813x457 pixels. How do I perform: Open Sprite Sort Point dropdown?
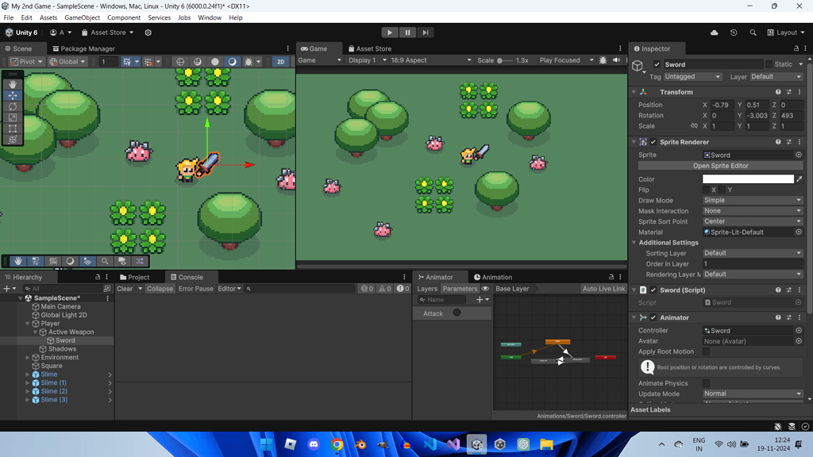753,221
